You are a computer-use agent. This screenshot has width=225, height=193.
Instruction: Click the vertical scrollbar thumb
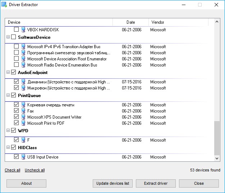(x=217, y=138)
